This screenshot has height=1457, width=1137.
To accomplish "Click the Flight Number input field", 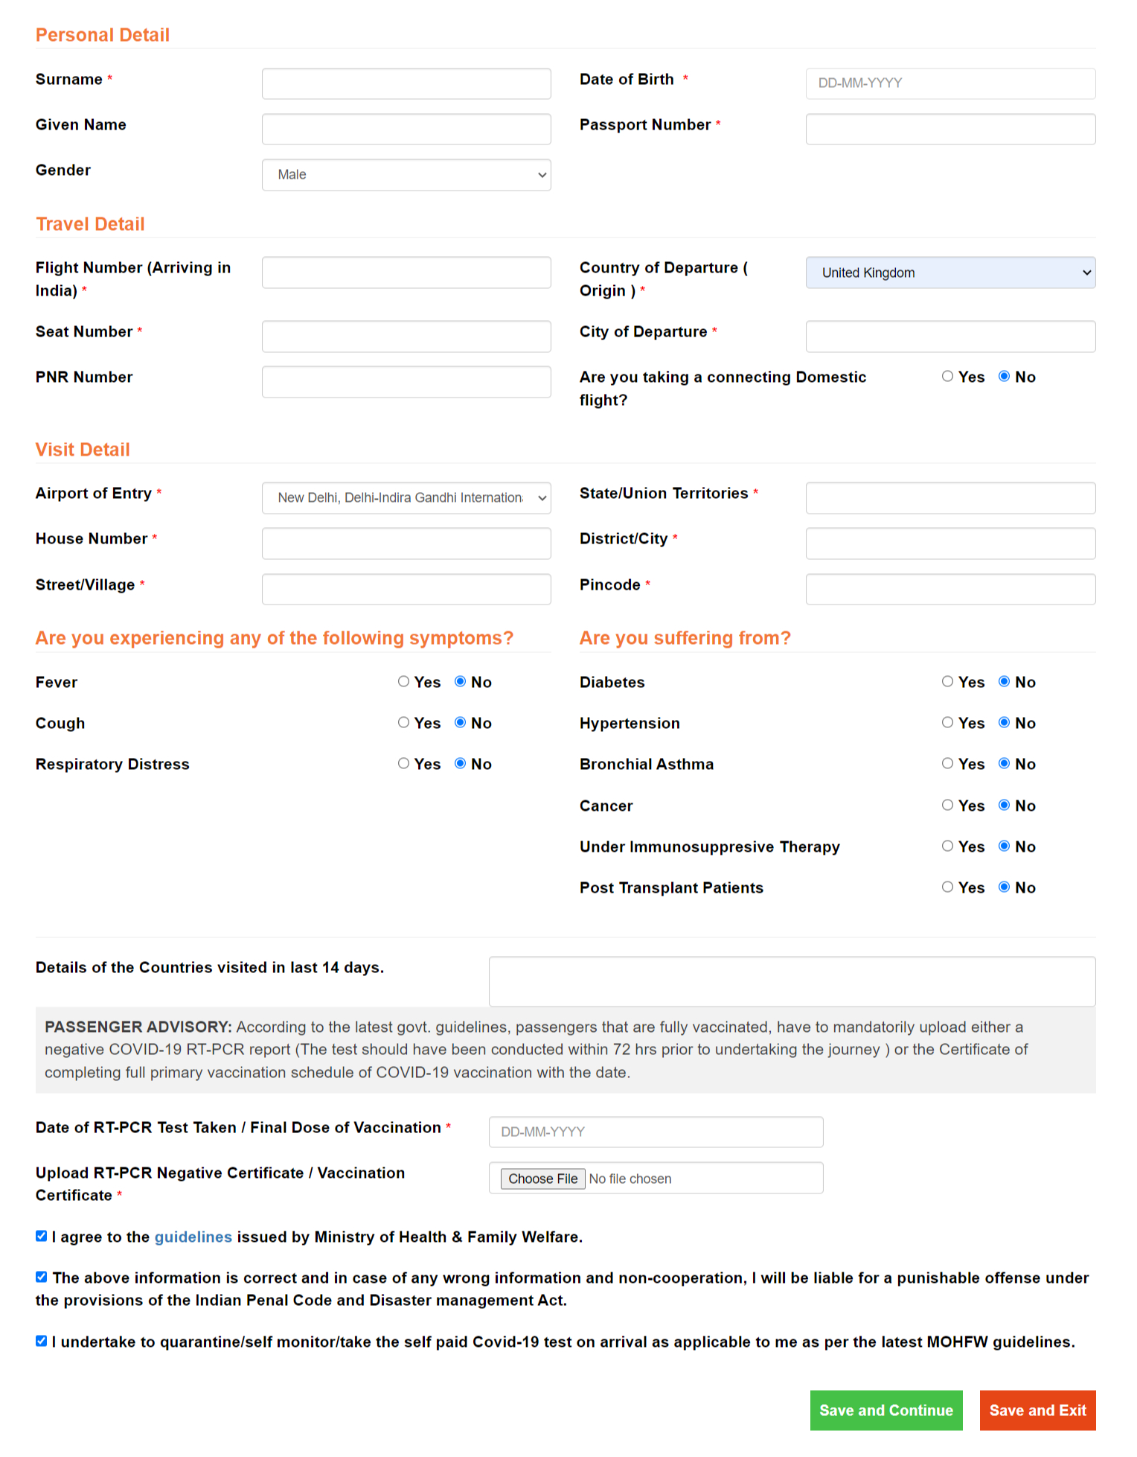I will (x=406, y=272).
